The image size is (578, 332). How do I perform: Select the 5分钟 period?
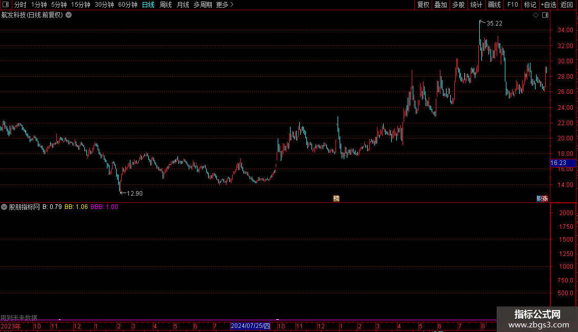coord(59,5)
